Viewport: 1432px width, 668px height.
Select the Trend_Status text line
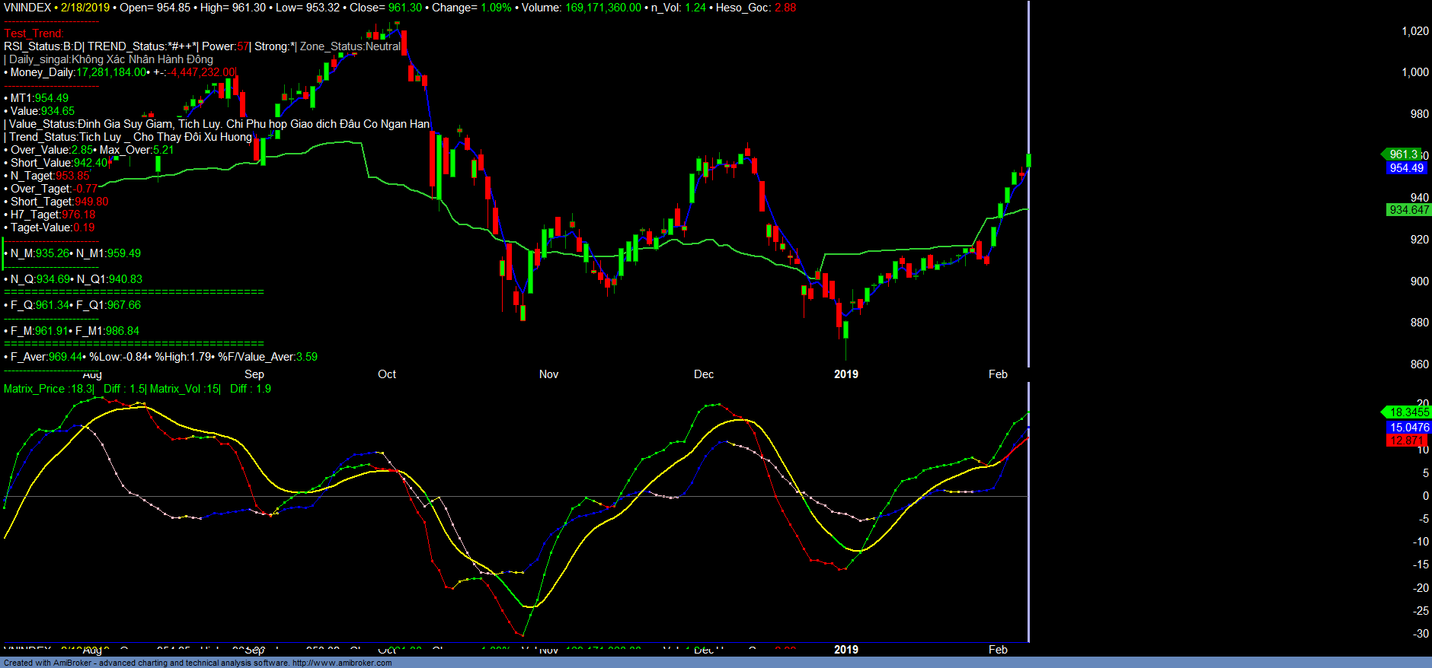tap(129, 137)
